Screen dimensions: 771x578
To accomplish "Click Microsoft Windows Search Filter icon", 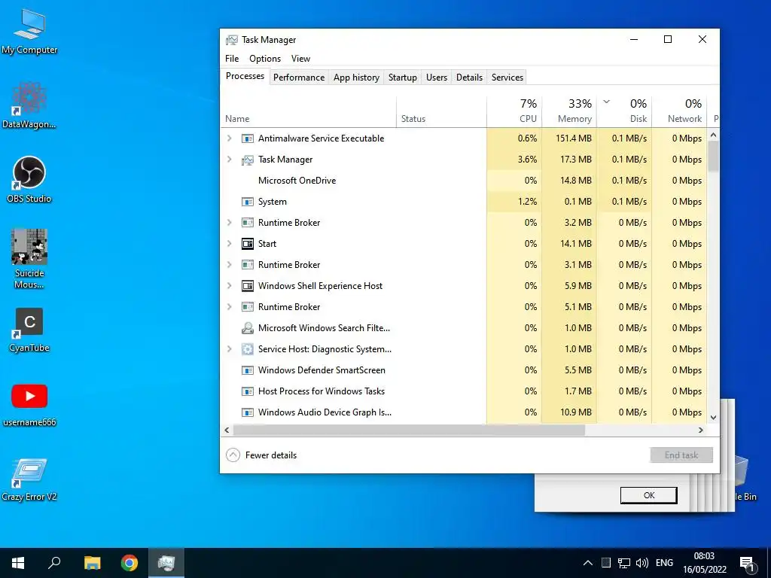I will [247, 328].
